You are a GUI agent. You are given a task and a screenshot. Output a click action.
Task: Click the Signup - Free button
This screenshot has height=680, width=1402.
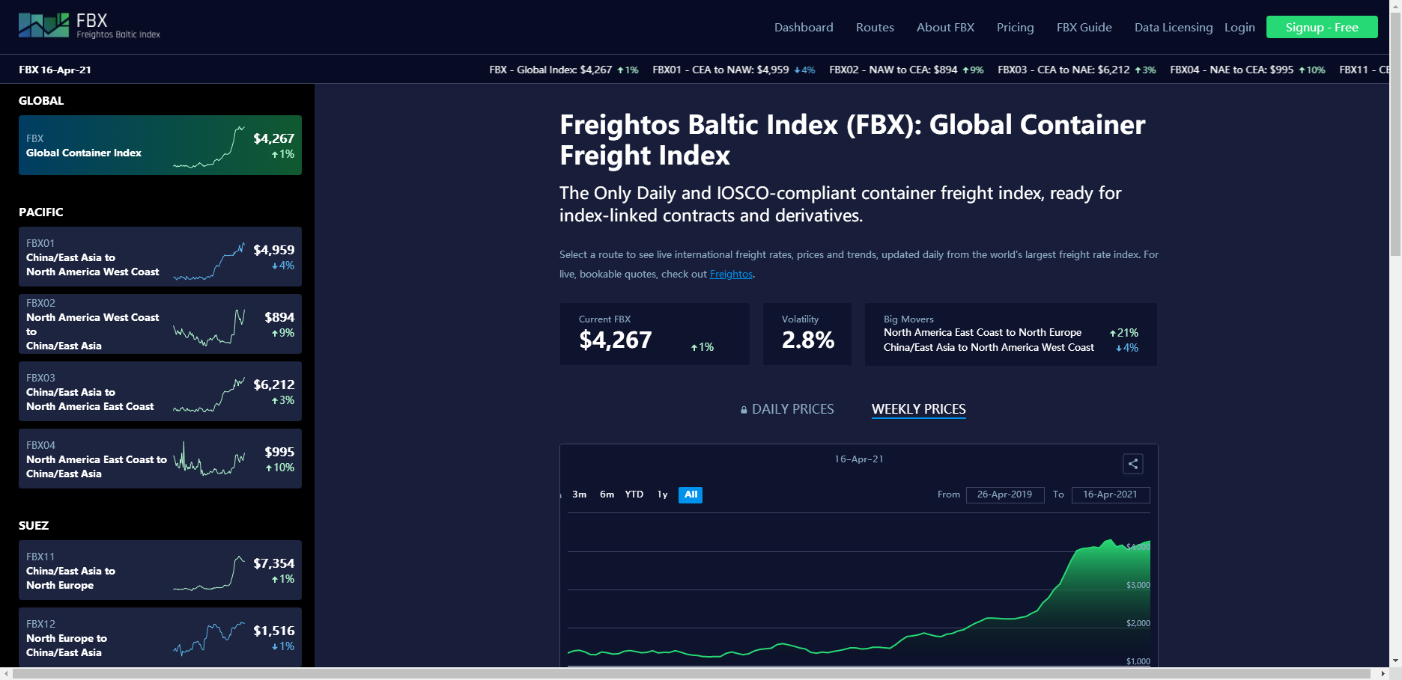click(x=1321, y=28)
